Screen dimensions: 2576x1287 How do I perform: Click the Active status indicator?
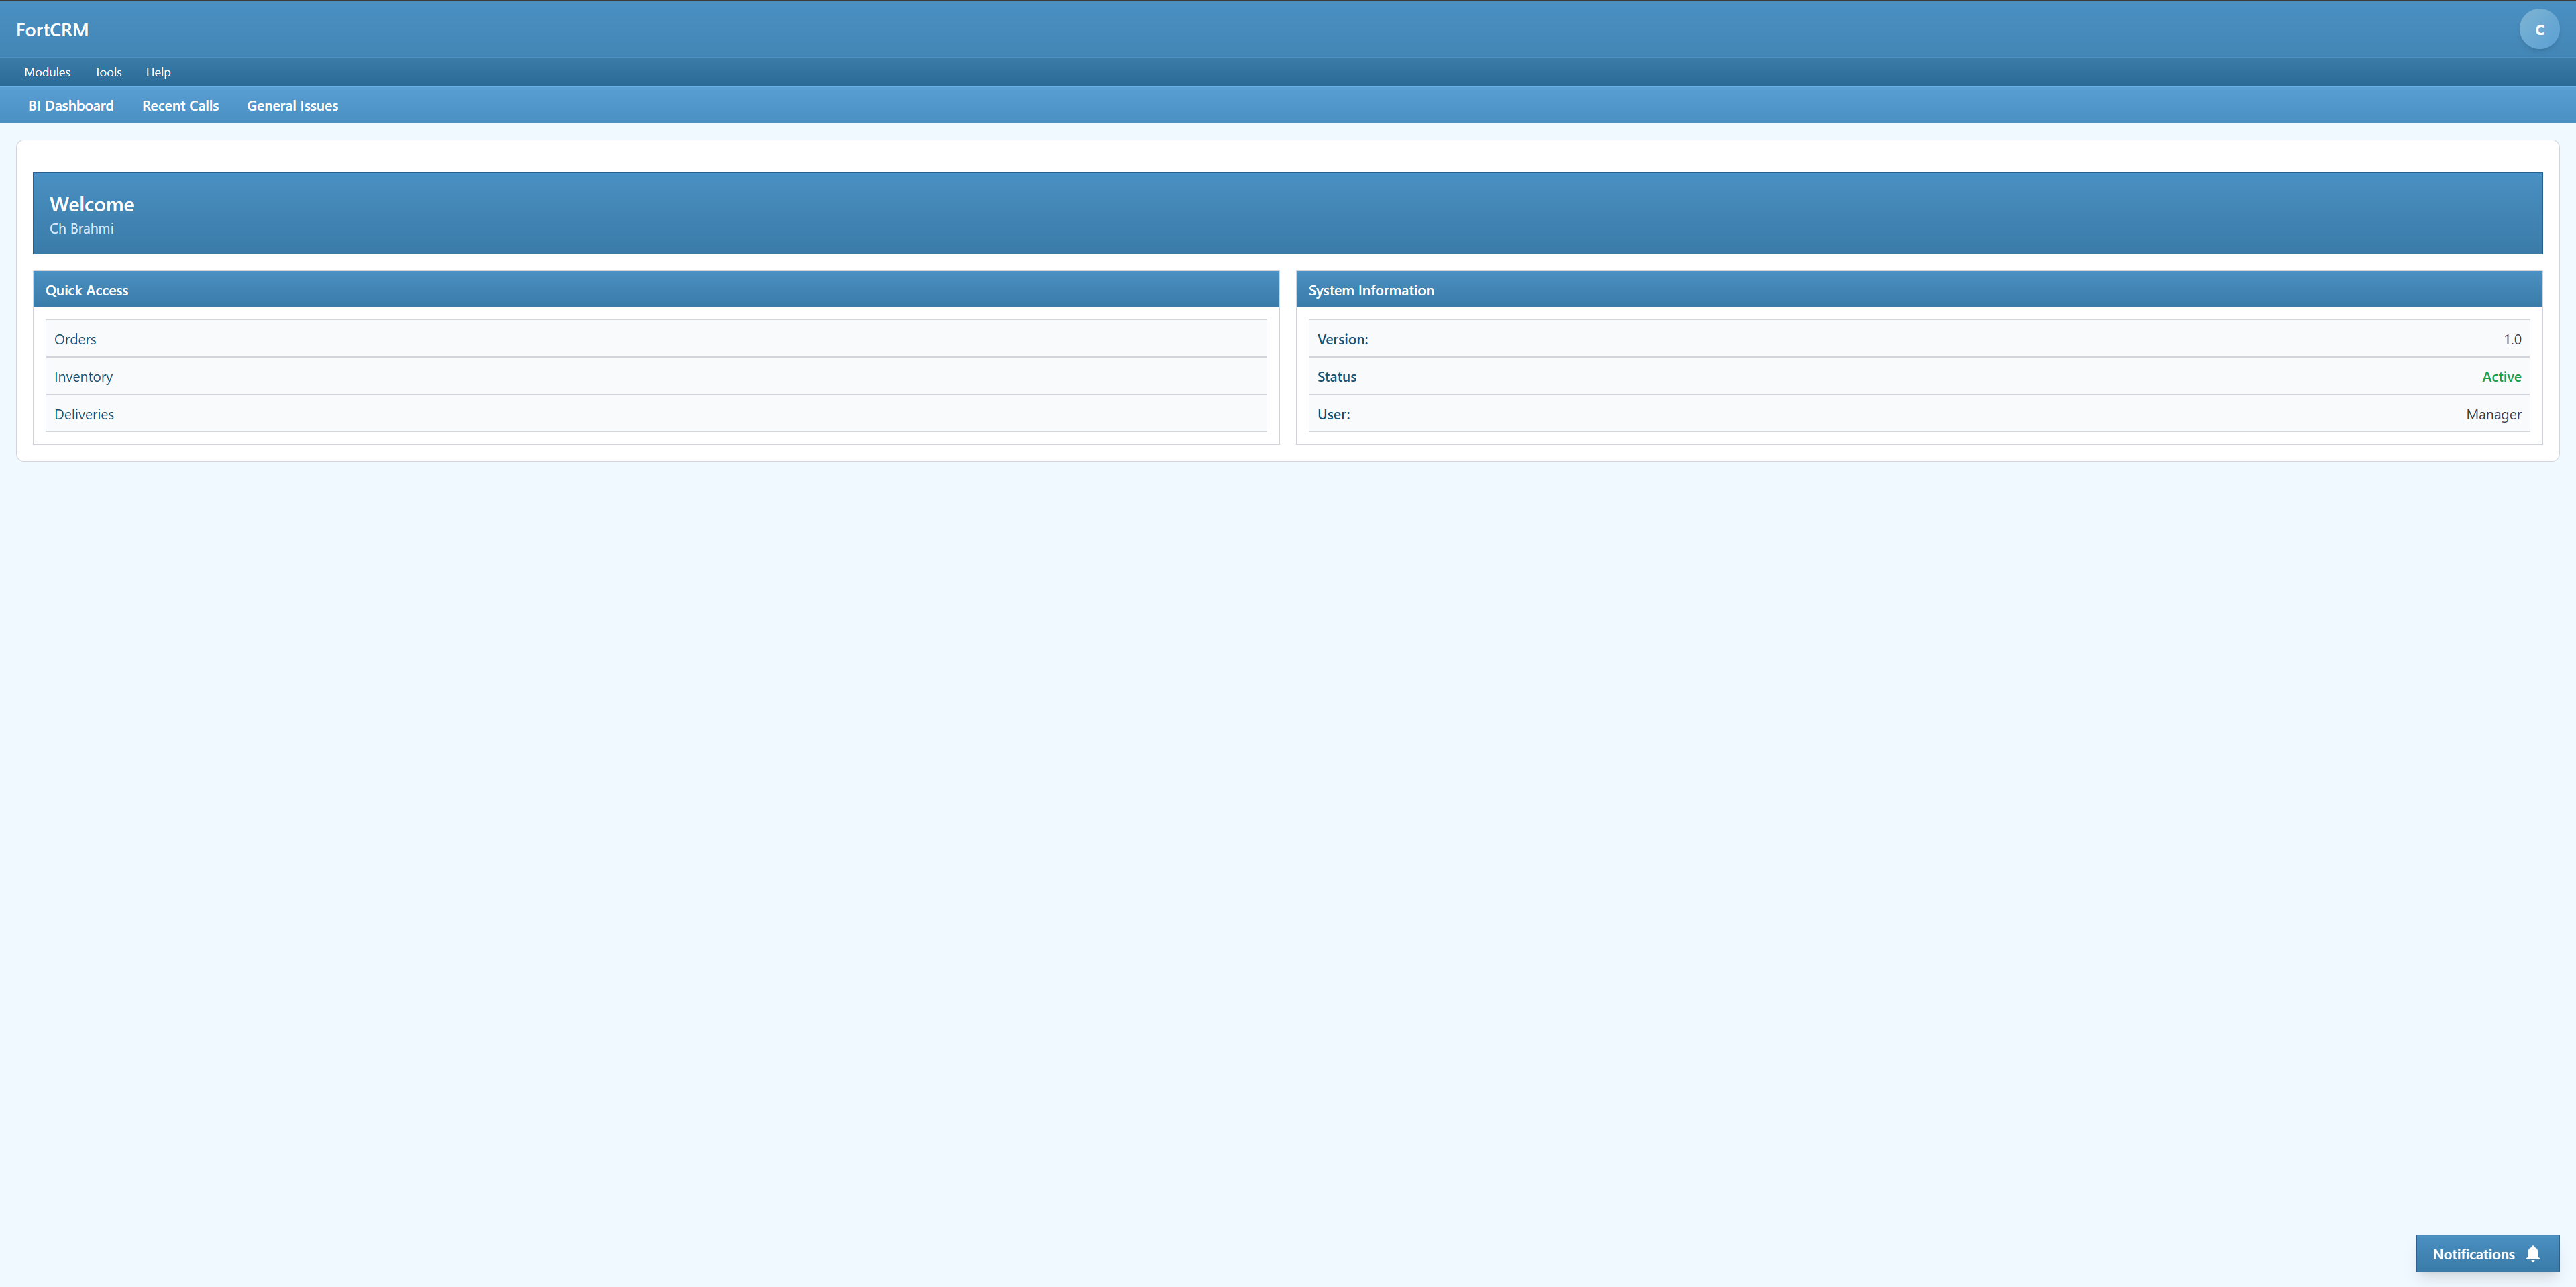pyautogui.click(x=2501, y=376)
